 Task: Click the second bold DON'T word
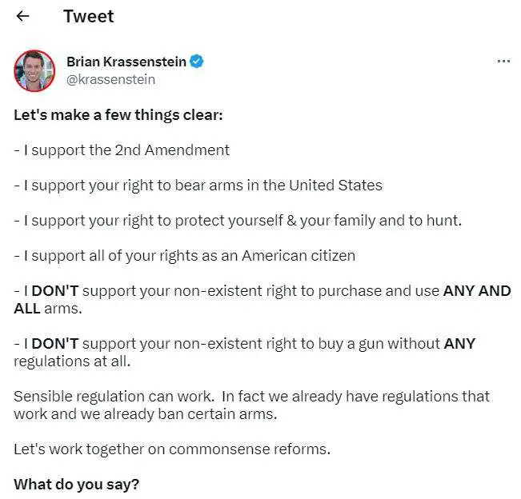pyautogui.click(x=55, y=344)
